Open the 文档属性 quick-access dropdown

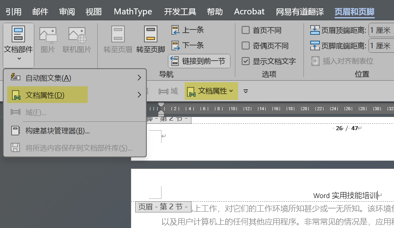tap(211, 91)
